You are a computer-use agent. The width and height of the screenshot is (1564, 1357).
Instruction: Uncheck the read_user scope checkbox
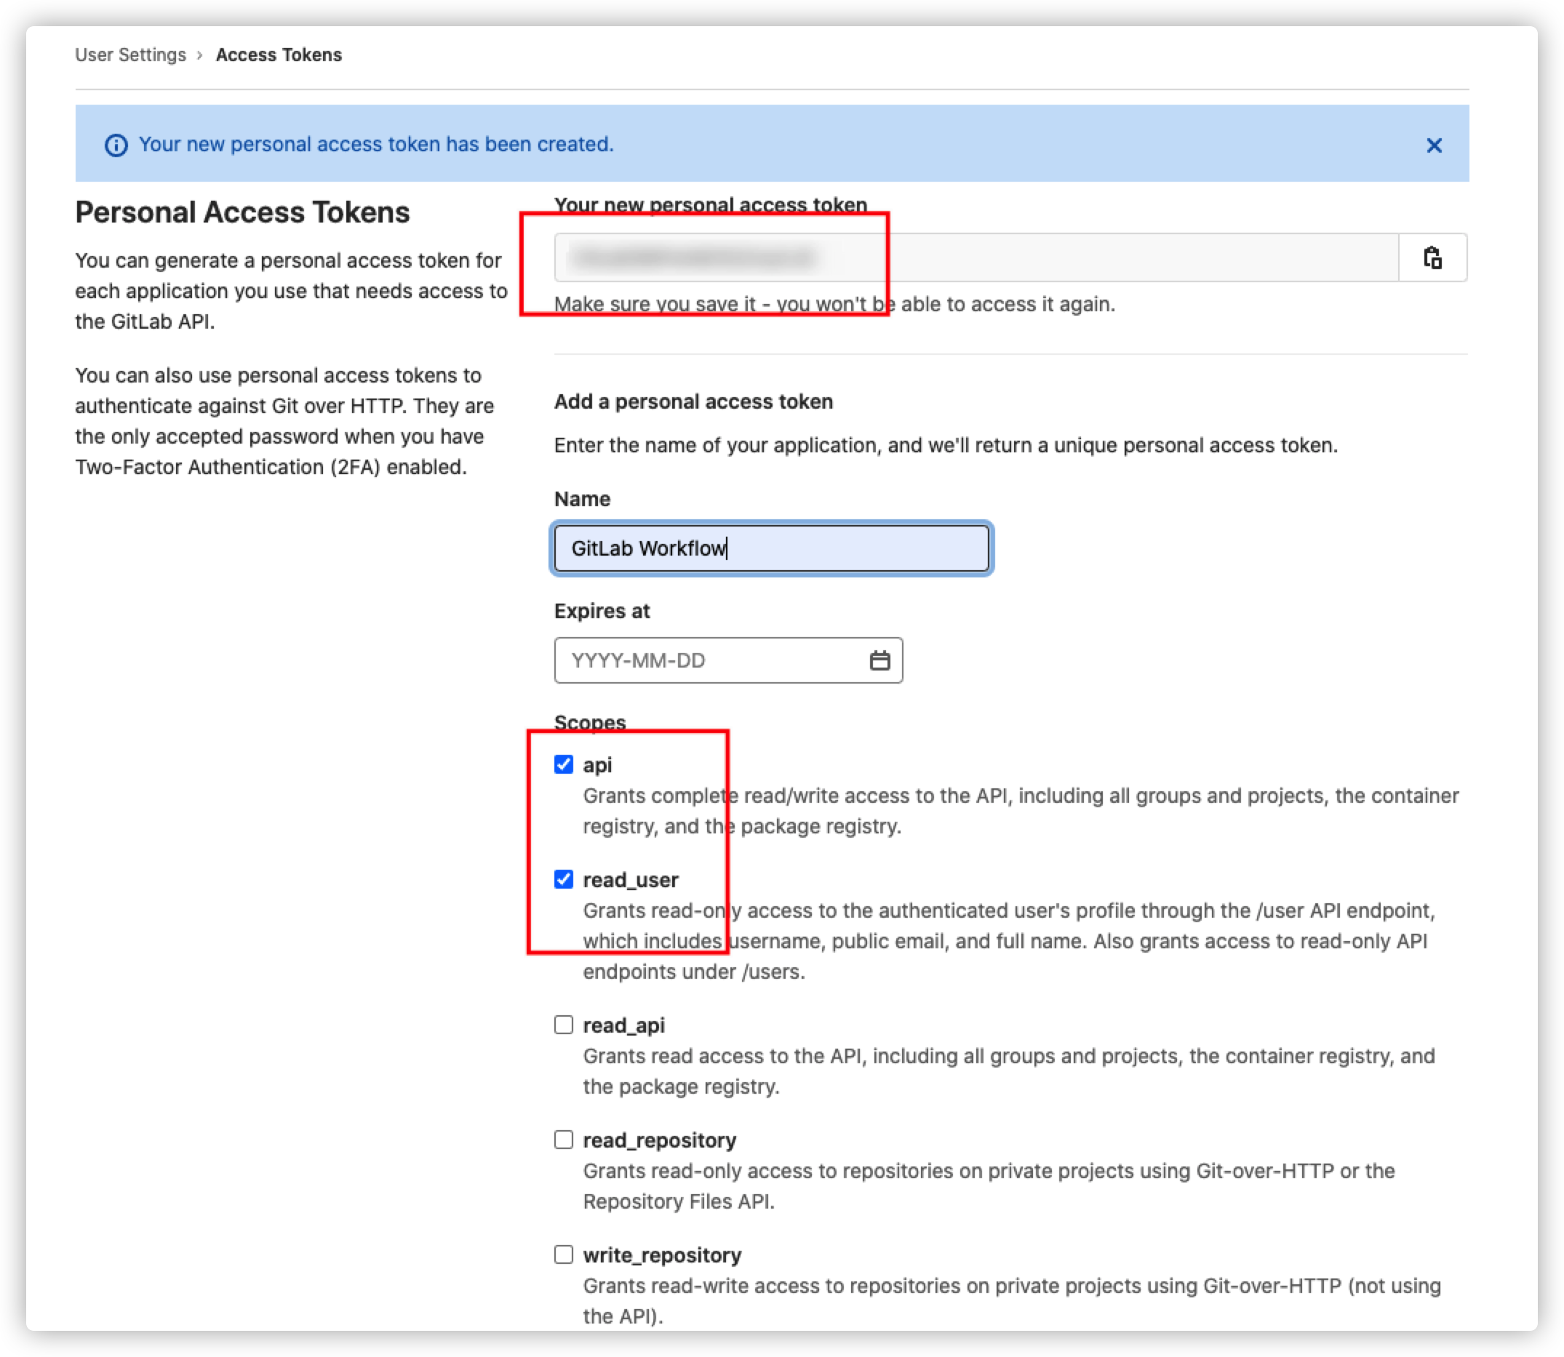click(564, 879)
